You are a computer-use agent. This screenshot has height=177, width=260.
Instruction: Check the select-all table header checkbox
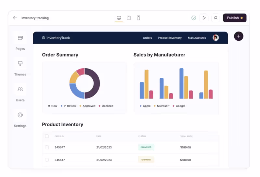coord(47,136)
